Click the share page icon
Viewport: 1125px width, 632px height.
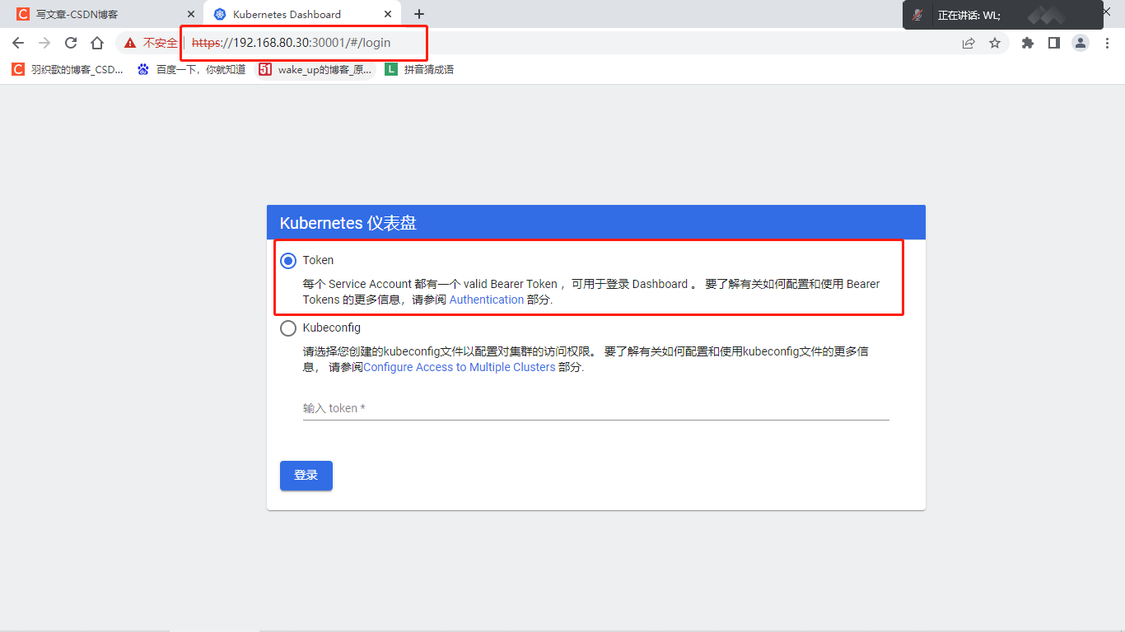click(x=969, y=43)
